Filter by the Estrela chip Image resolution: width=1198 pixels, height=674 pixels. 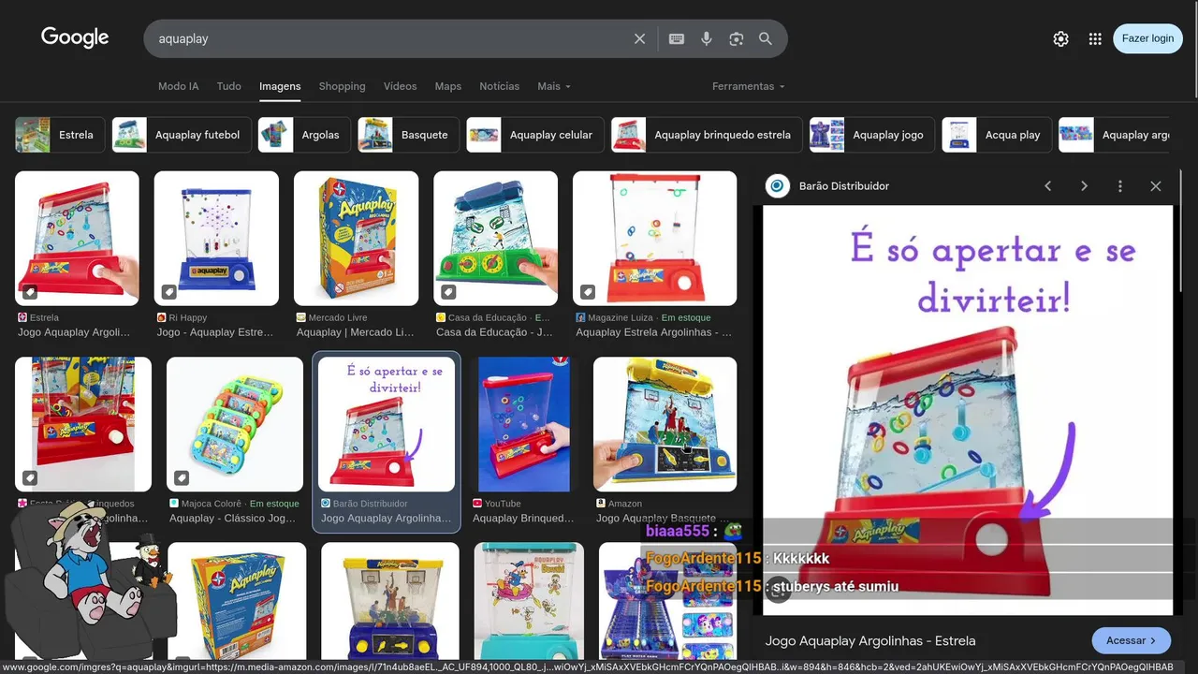(x=58, y=135)
